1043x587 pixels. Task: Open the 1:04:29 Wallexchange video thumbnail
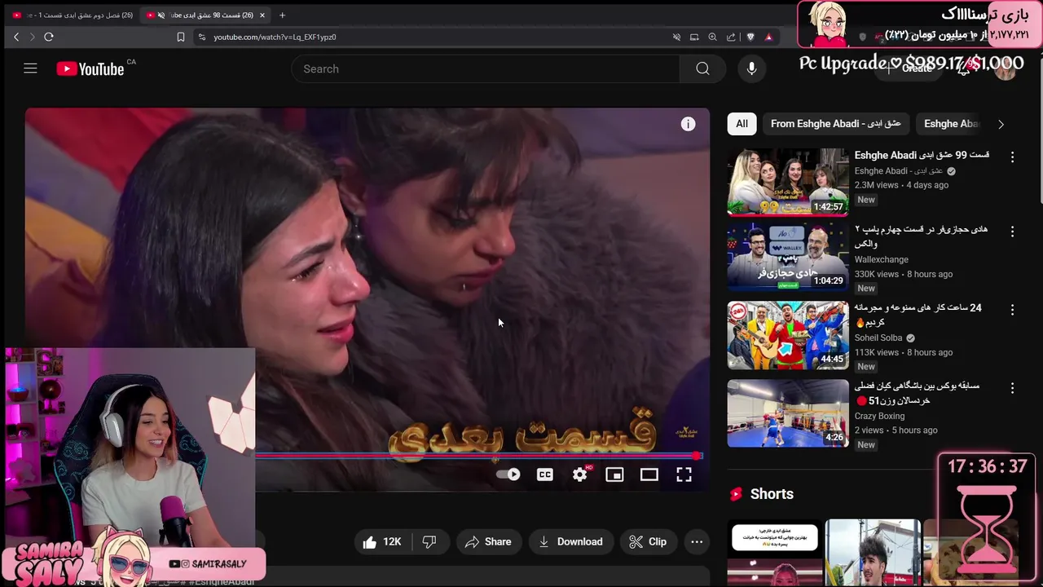pos(787,256)
